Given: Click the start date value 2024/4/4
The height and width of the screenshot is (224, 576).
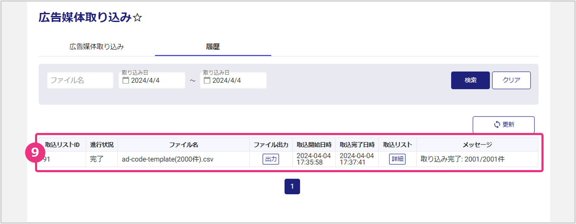Looking at the screenshot, I should point(146,81).
